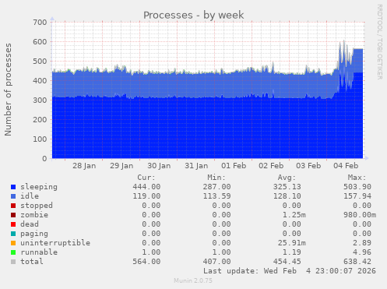Click the sleeping current value 444.00
Viewport: 387px width, 289px height.
146,187
